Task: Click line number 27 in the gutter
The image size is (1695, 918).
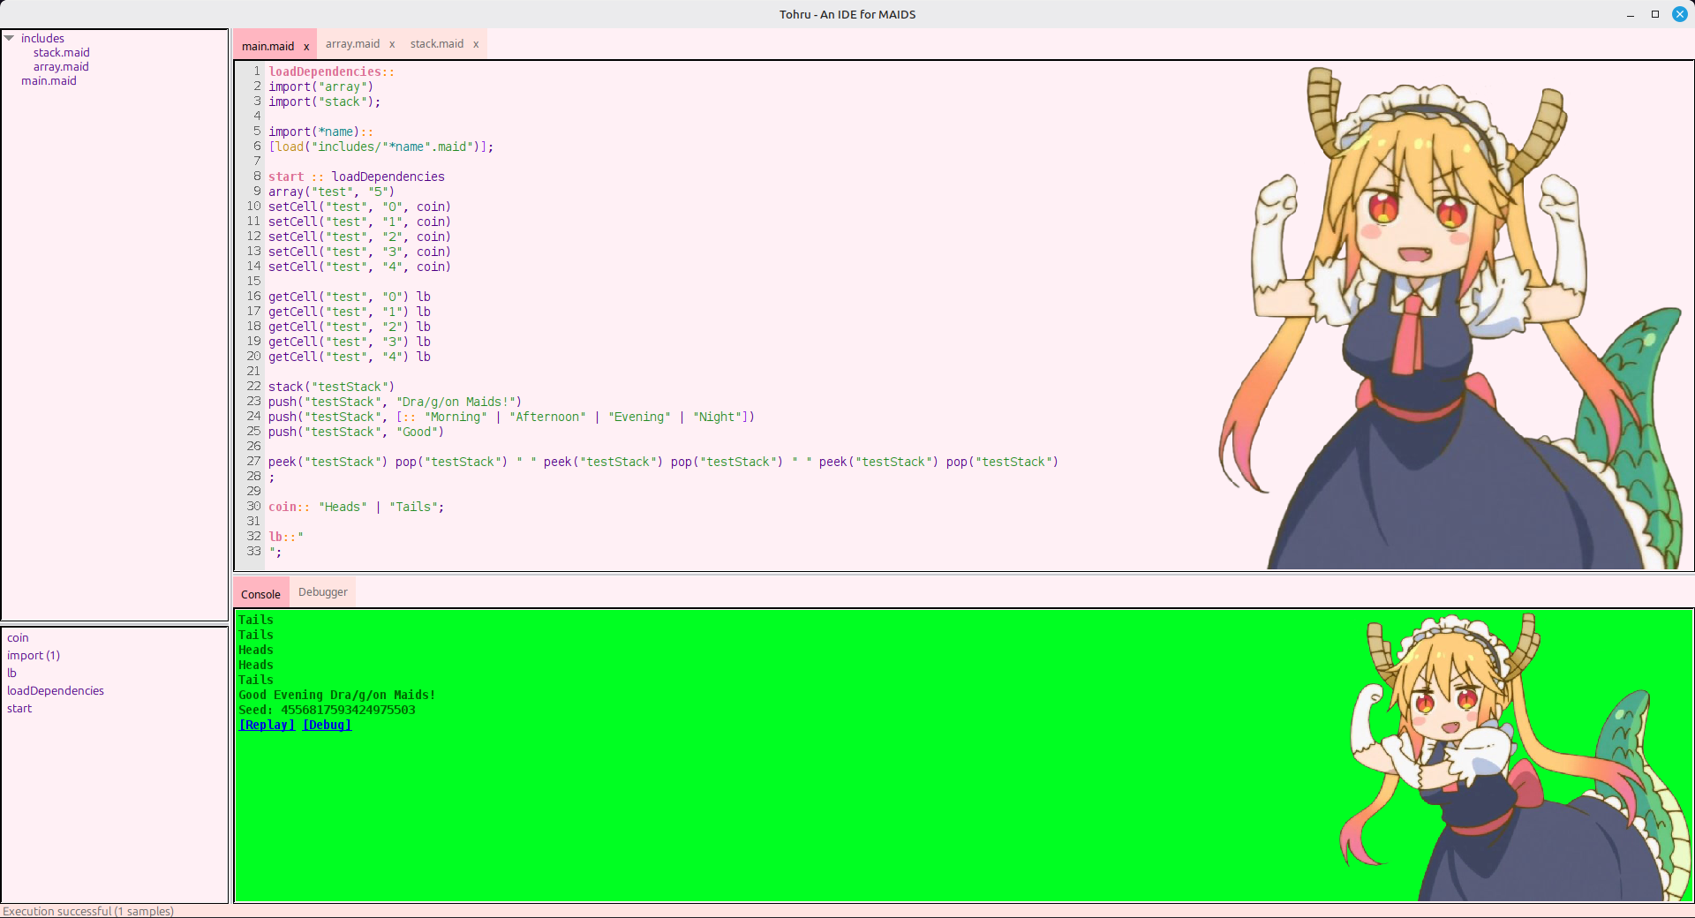Action: click(253, 461)
